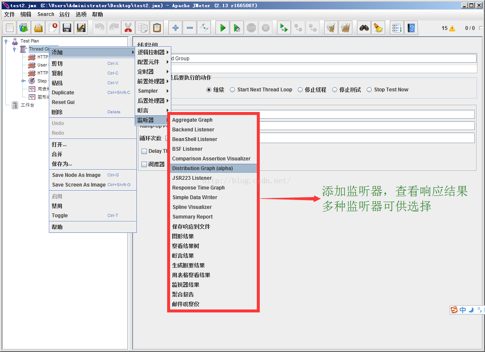Expand the 定时器 submenu
The width and height of the screenshot is (485, 352).
[x=153, y=72]
